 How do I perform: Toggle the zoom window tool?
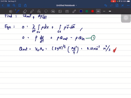tap(11, 11)
